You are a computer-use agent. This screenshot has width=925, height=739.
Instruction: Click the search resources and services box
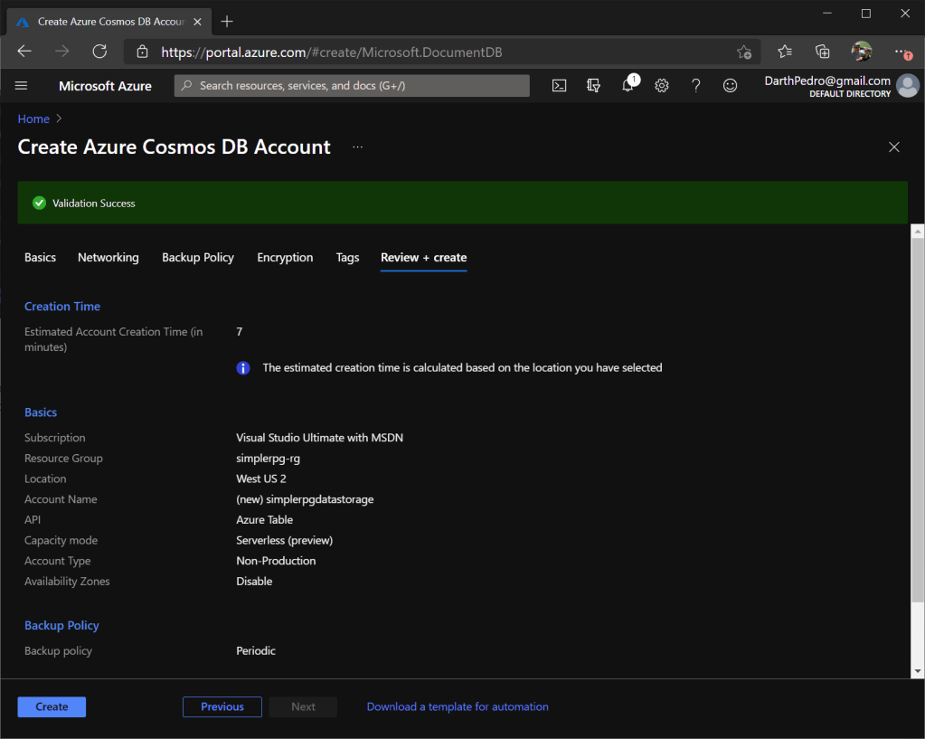click(352, 86)
